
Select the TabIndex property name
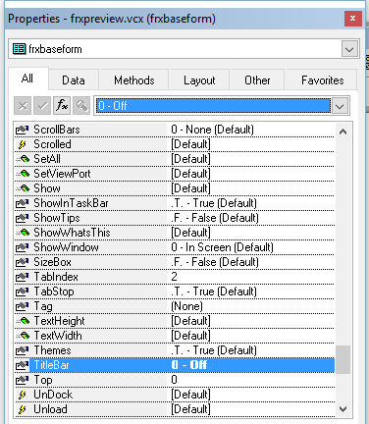56,277
